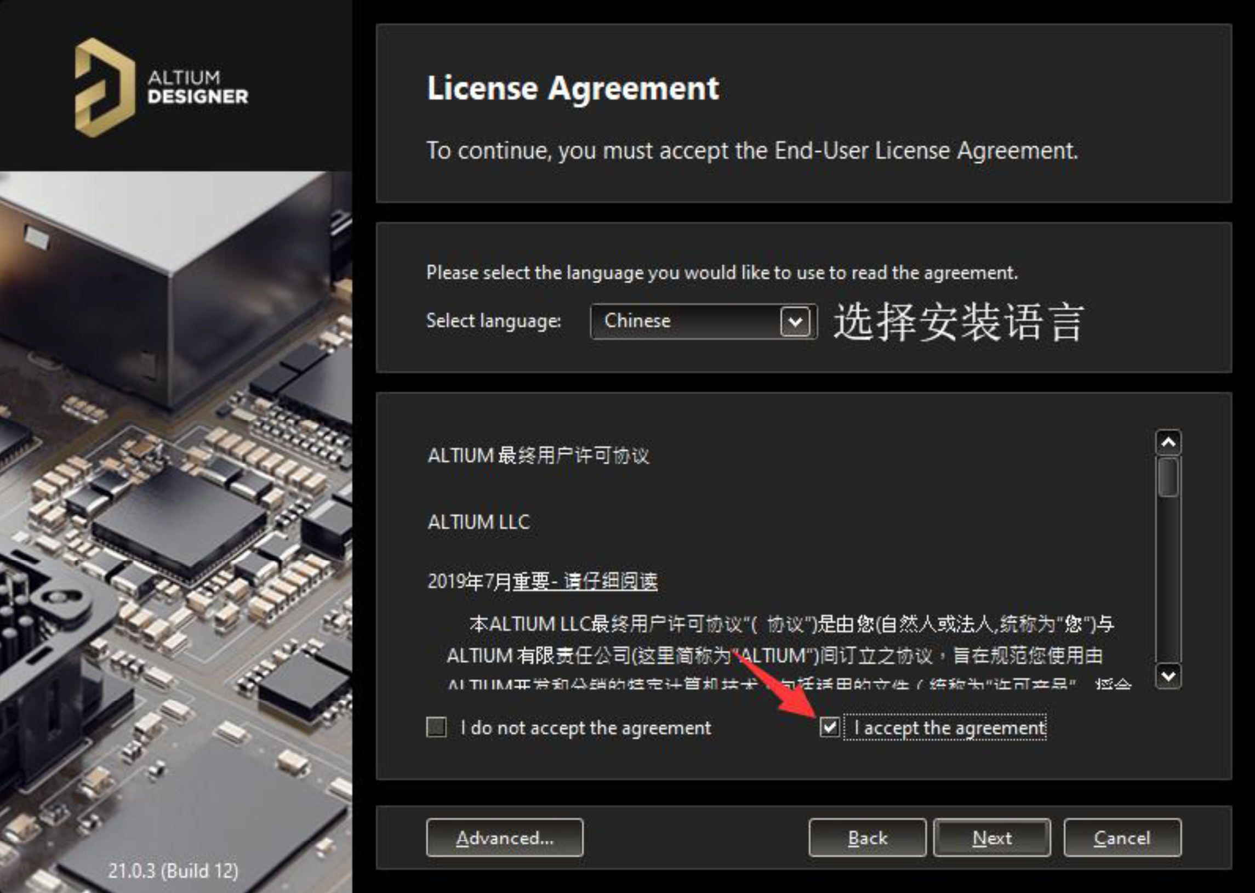Click the Next button
The height and width of the screenshot is (893, 1255).
coord(992,838)
